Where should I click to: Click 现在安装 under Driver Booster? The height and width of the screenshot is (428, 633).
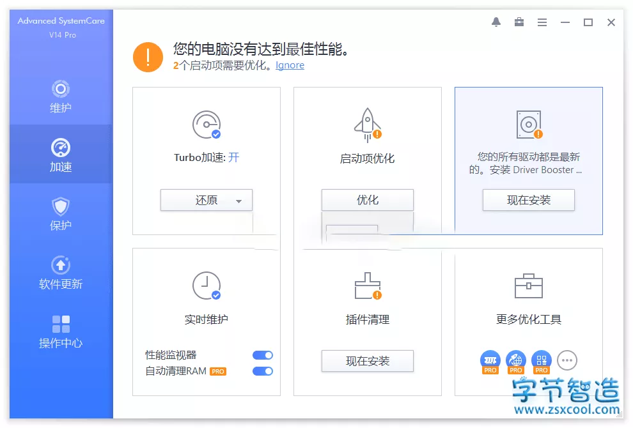(528, 200)
